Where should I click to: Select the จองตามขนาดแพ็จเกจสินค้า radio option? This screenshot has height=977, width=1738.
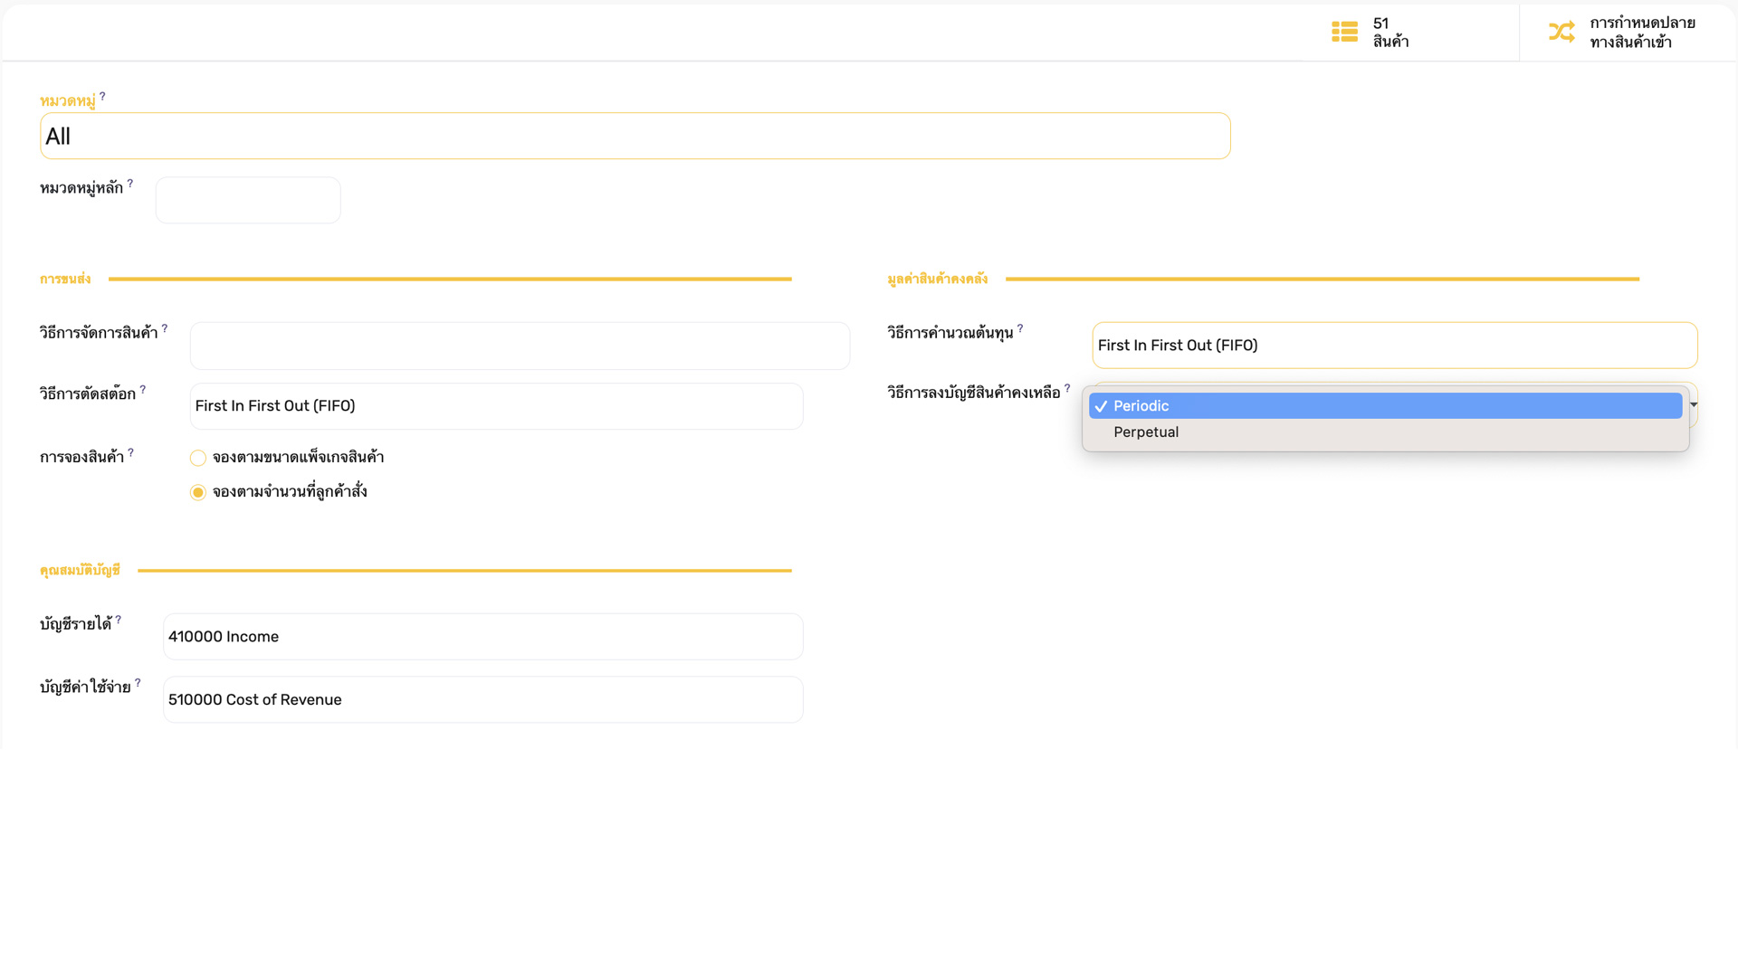pos(198,458)
